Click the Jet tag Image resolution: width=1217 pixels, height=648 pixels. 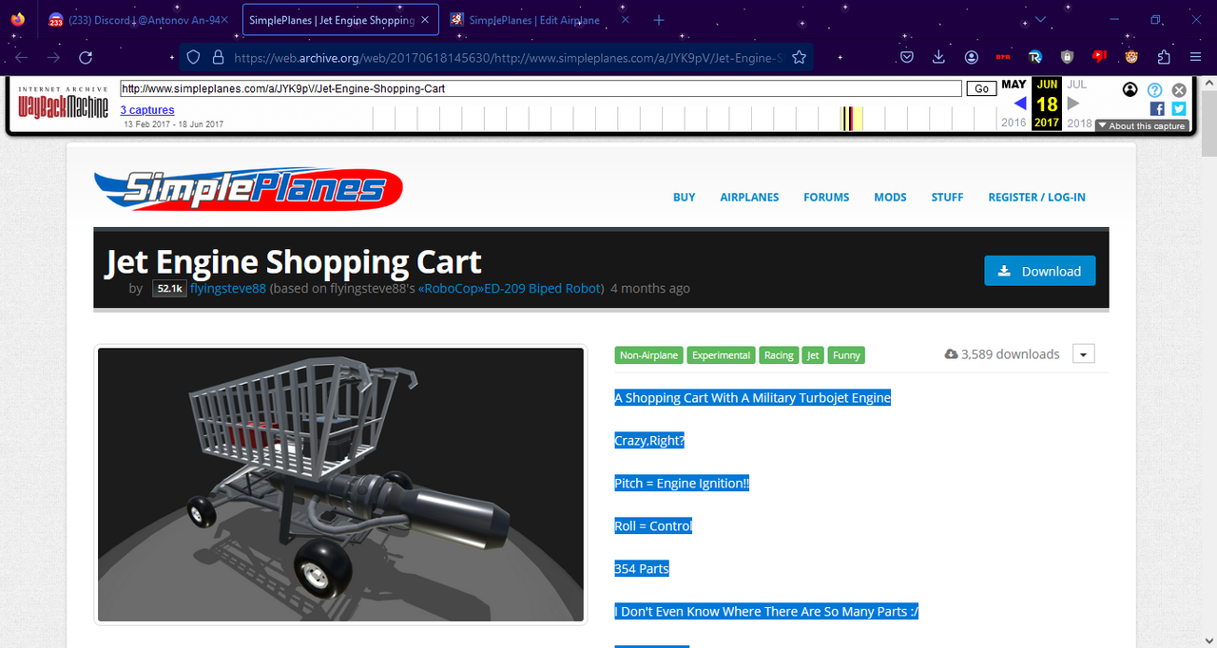pyautogui.click(x=813, y=355)
